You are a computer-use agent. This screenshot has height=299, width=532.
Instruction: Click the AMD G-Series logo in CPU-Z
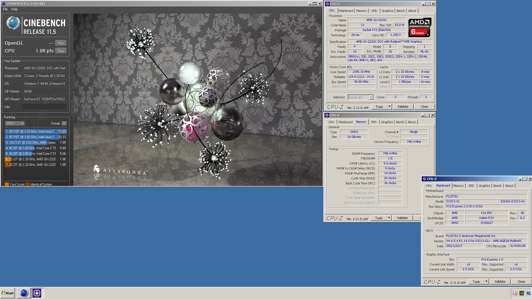click(x=420, y=27)
